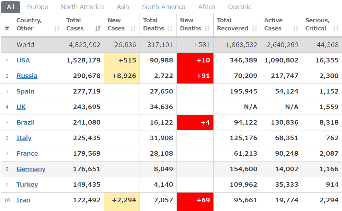Image resolution: width=342 pixels, height=211 pixels.
Task: Click World total recovered 1,868,532
Action: pos(242,45)
